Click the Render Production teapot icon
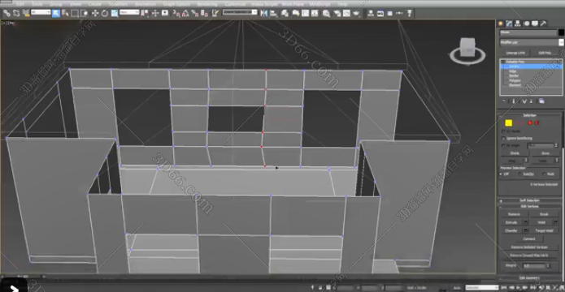Viewport: 565px width, 292px height. [357, 13]
